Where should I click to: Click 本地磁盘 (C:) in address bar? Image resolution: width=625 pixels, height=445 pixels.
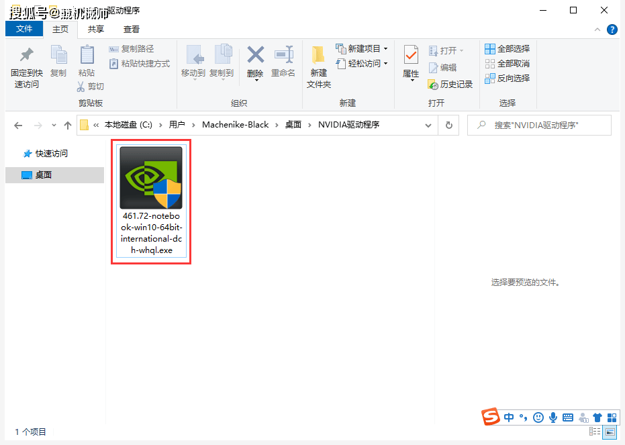(128, 125)
